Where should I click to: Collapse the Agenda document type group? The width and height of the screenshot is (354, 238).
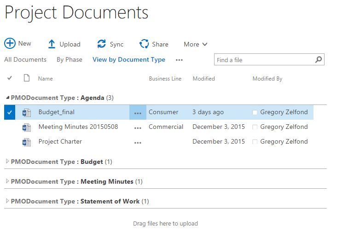[x=7, y=98]
